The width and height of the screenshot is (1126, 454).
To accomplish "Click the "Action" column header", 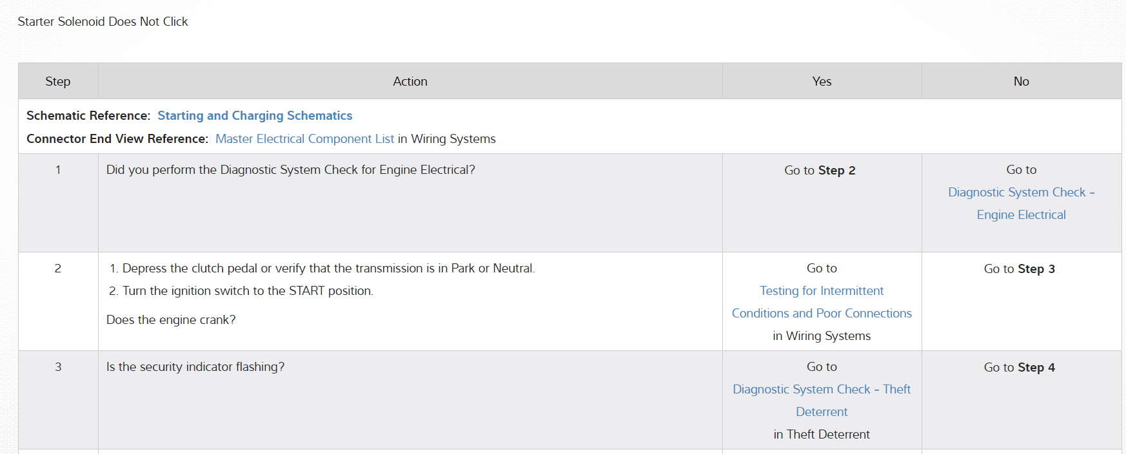I will pos(410,82).
